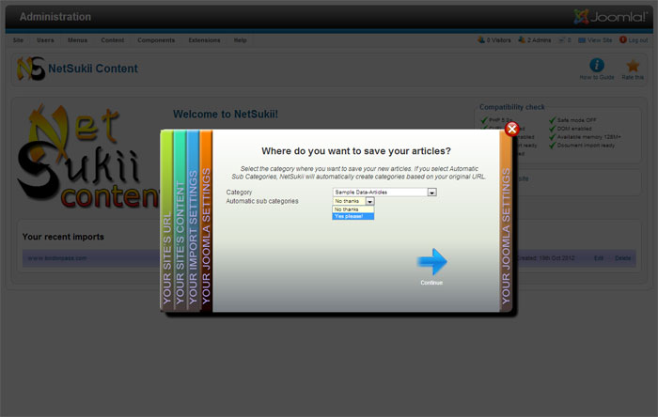Click the 'Document import ready' entry
The width and height of the screenshot is (658, 417).
[582, 146]
